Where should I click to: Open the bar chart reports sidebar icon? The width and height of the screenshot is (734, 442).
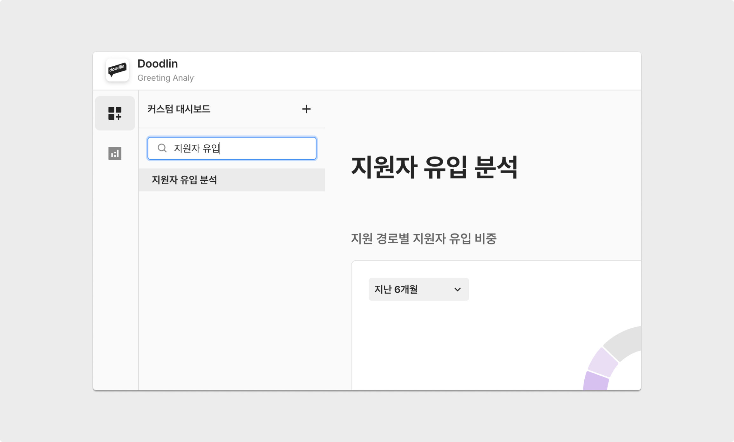(x=115, y=153)
